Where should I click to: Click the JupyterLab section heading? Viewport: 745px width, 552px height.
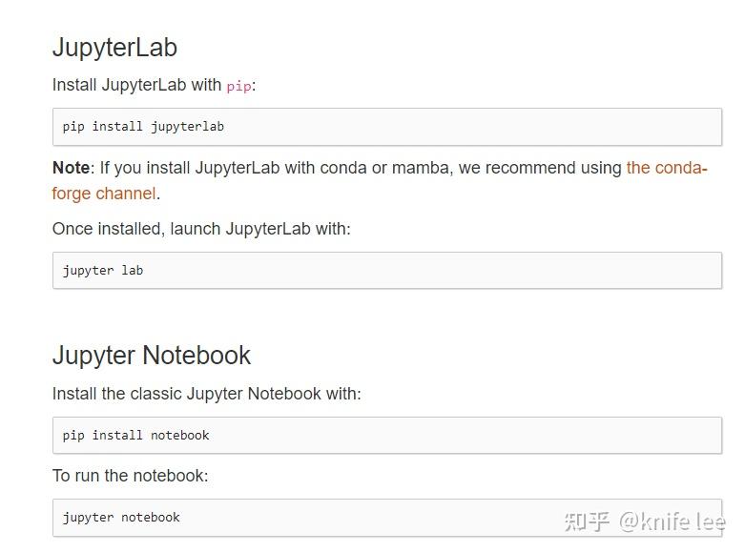tap(114, 48)
